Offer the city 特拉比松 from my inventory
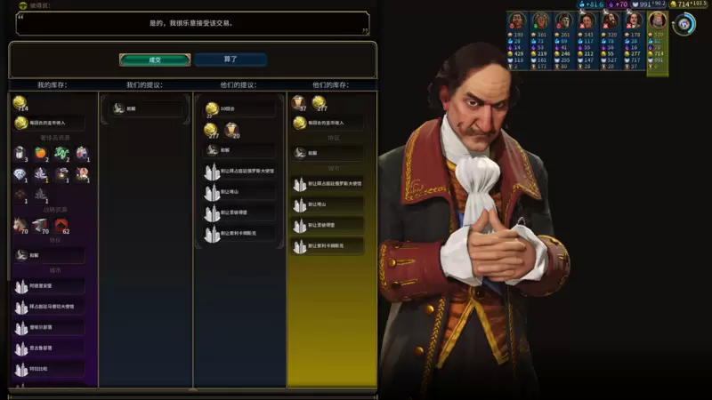The height and width of the screenshot is (400, 712). point(49,369)
